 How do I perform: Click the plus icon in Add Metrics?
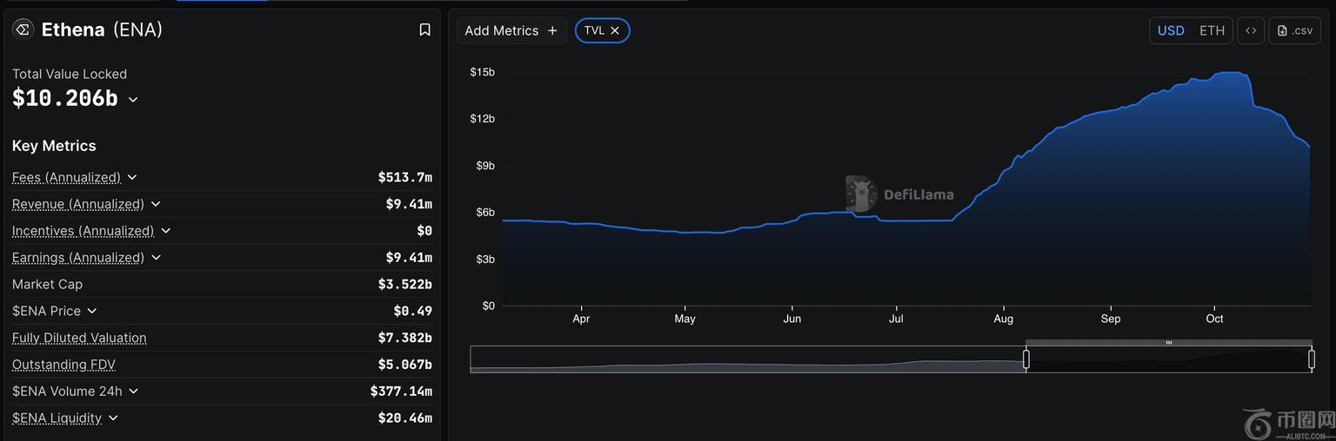tap(552, 30)
